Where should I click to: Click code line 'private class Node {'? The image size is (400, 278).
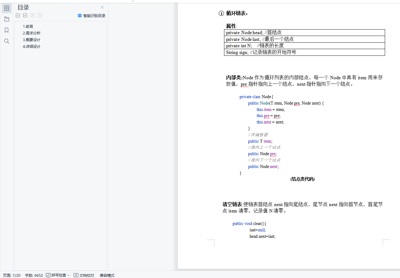(x=256, y=97)
